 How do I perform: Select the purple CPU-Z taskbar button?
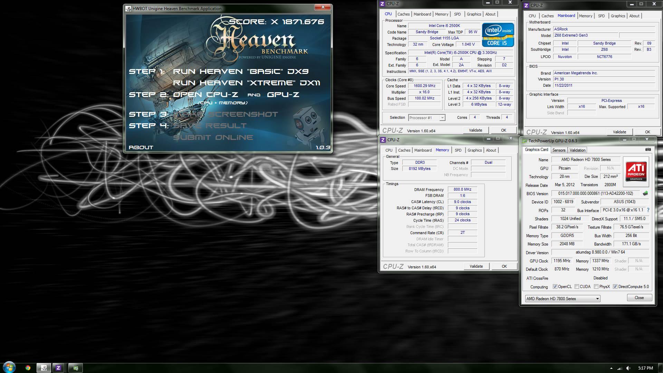(58, 368)
